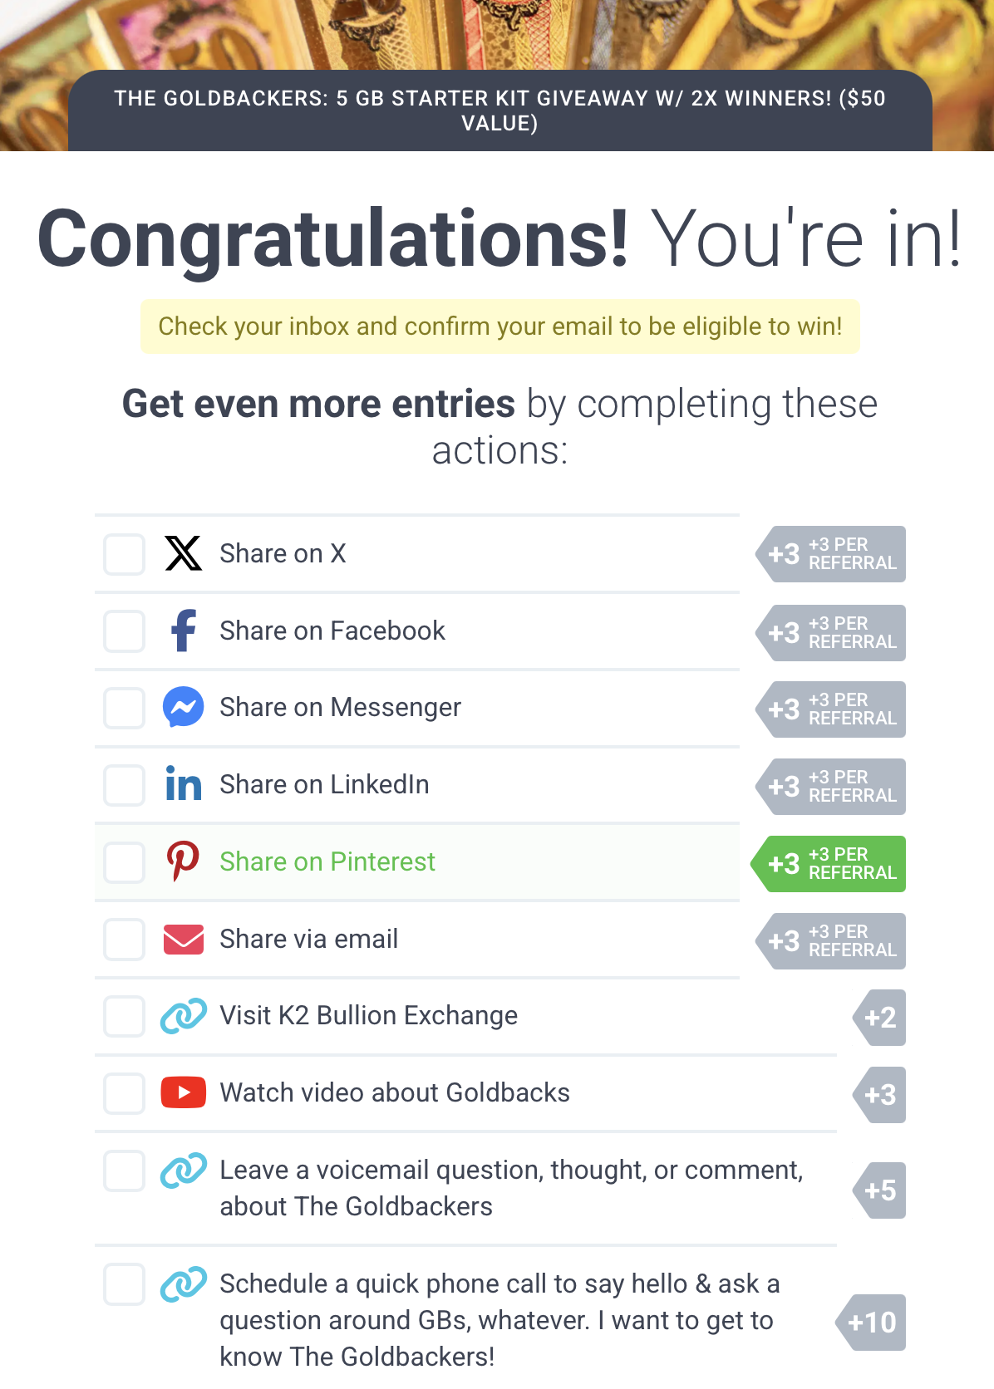Click link icon beside Visit K2 Bullion Exchange

tap(183, 1015)
